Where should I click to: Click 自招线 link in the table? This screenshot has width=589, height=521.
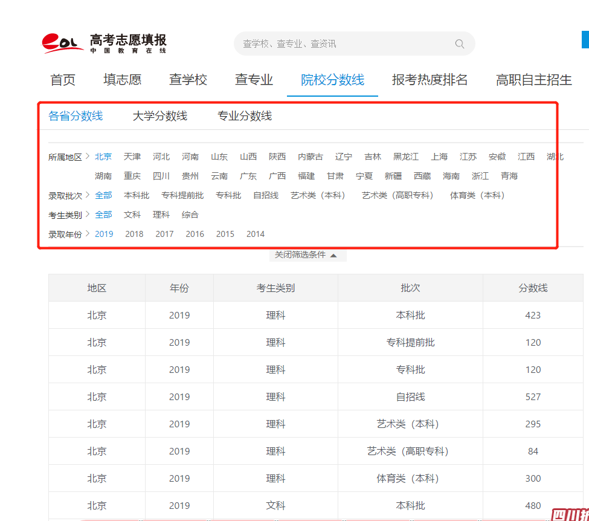(x=410, y=396)
